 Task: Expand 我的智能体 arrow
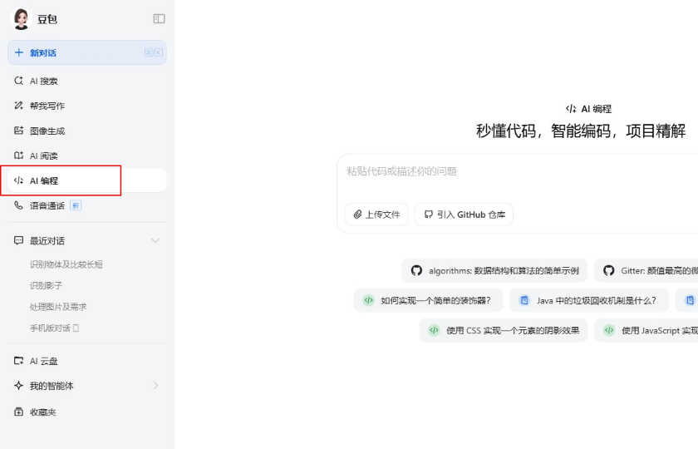[155, 386]
